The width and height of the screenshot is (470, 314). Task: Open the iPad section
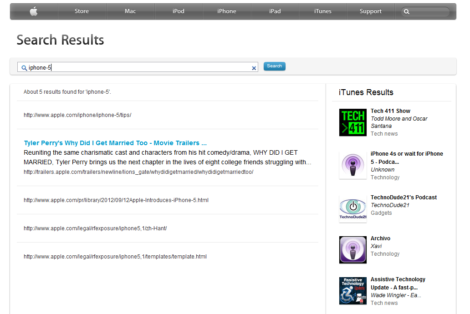click(275, 11)
